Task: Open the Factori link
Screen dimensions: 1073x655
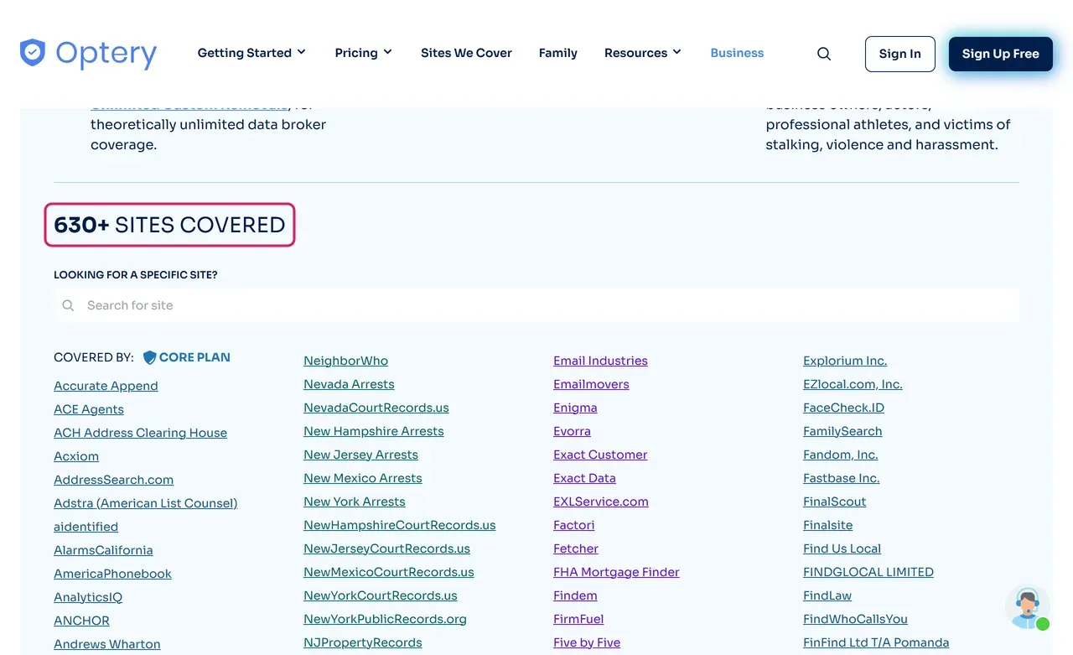Action: point(574,525)
